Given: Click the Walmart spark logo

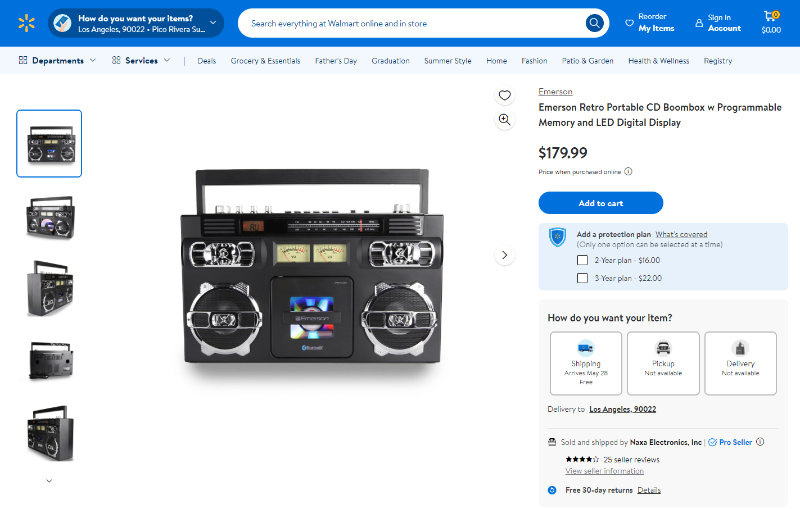Looking at the screenshot, I should pos(26,23).
